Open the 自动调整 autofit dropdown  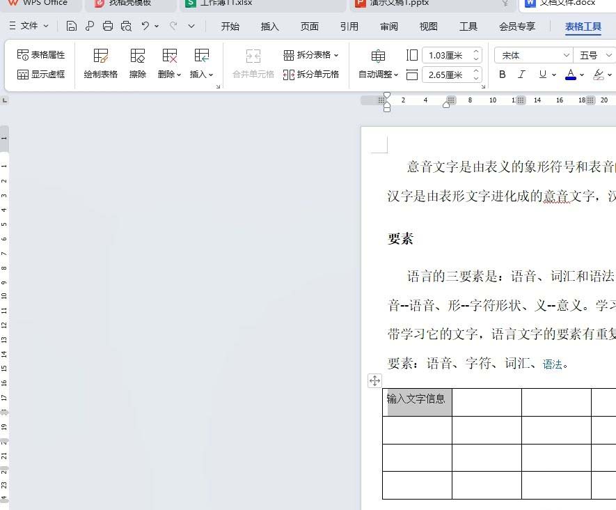click(379, 63)
